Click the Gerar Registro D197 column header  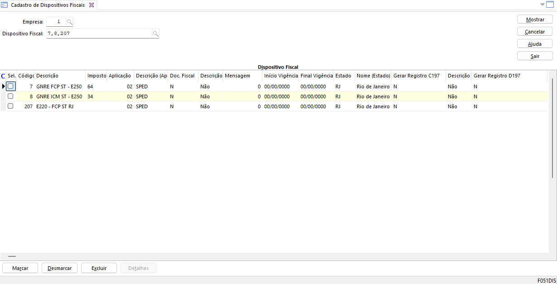point(509,76)
